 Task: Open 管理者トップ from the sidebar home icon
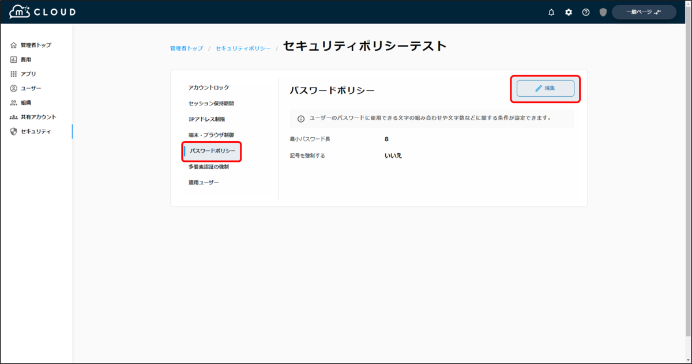coord(31,45)
